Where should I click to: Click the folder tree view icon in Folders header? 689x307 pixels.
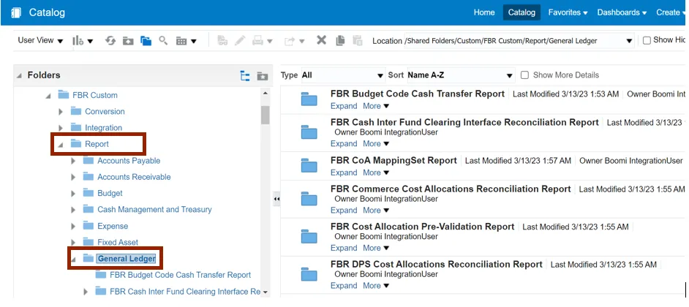coord(245,75)
